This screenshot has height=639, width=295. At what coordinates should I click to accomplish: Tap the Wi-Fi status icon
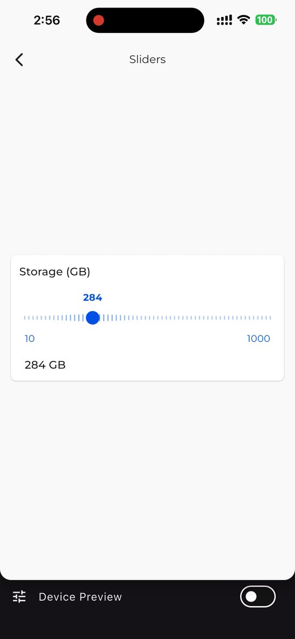pyautogui.click(x=244, y=20)
